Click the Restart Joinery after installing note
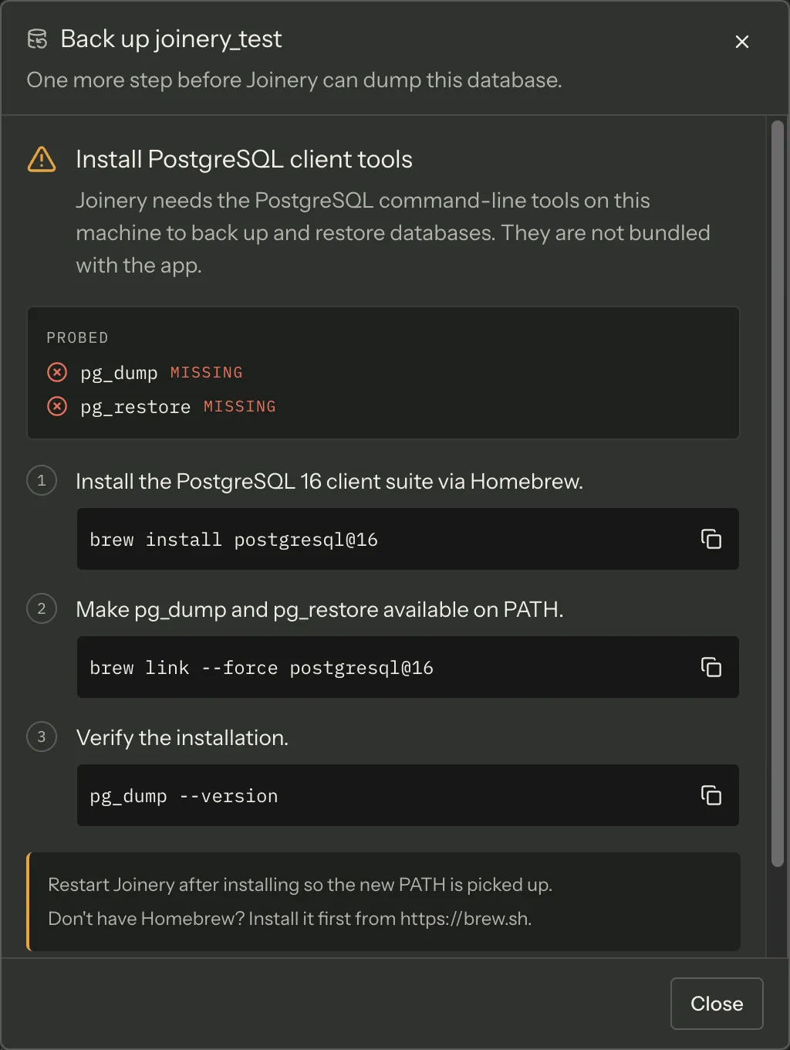Screen dimensions: 790x1050 point(300,885)
